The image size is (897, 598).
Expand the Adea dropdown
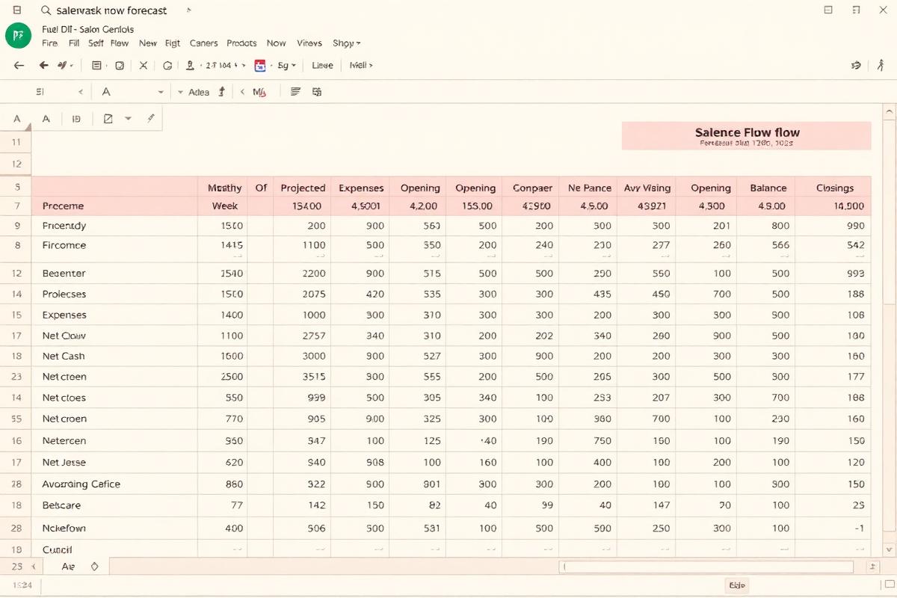pyautogui.click(x=180, y=92)
